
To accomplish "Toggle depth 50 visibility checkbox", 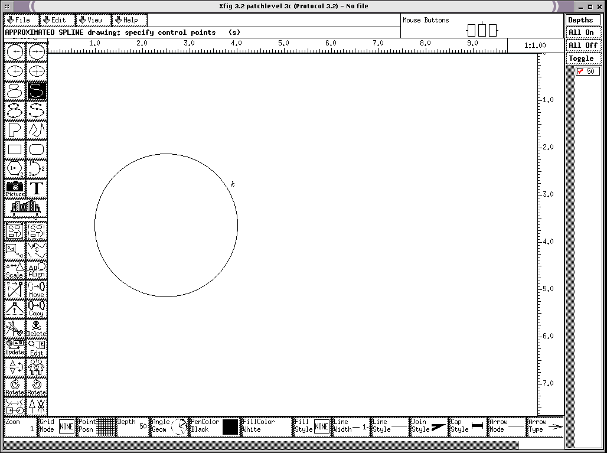I will 580,71.
